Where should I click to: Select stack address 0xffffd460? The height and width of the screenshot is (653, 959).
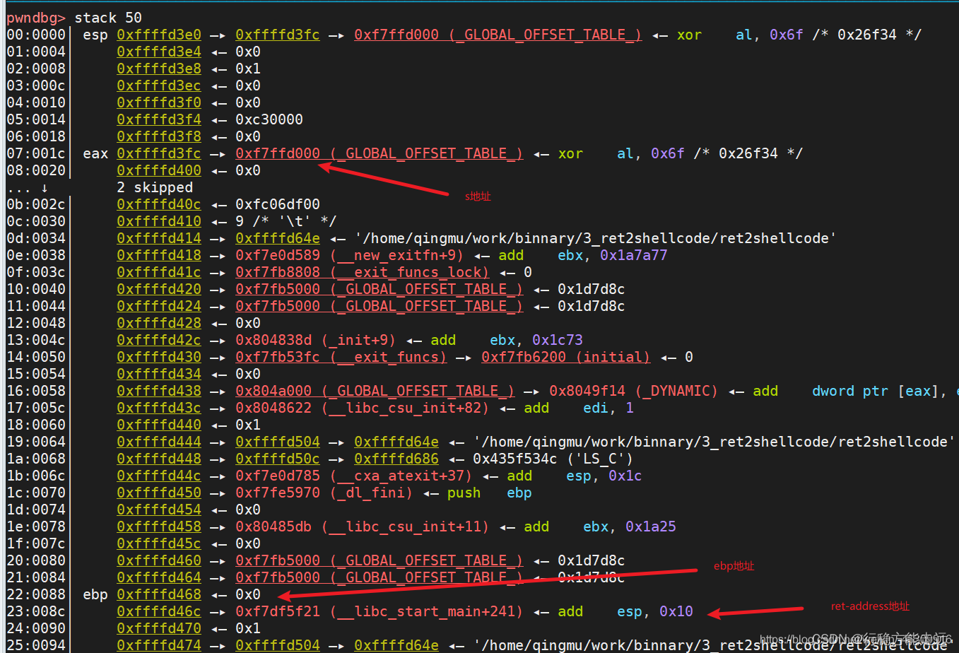159,560
